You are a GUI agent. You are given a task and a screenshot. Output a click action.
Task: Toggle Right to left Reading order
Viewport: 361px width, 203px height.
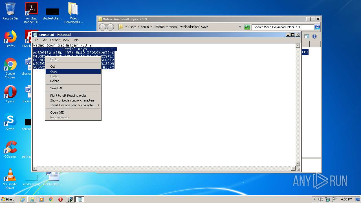73,96
